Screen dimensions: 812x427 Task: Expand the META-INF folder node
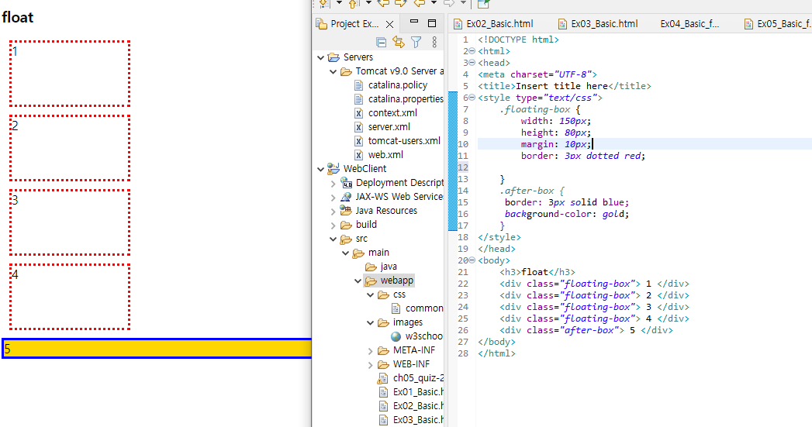tap(370, 351)
